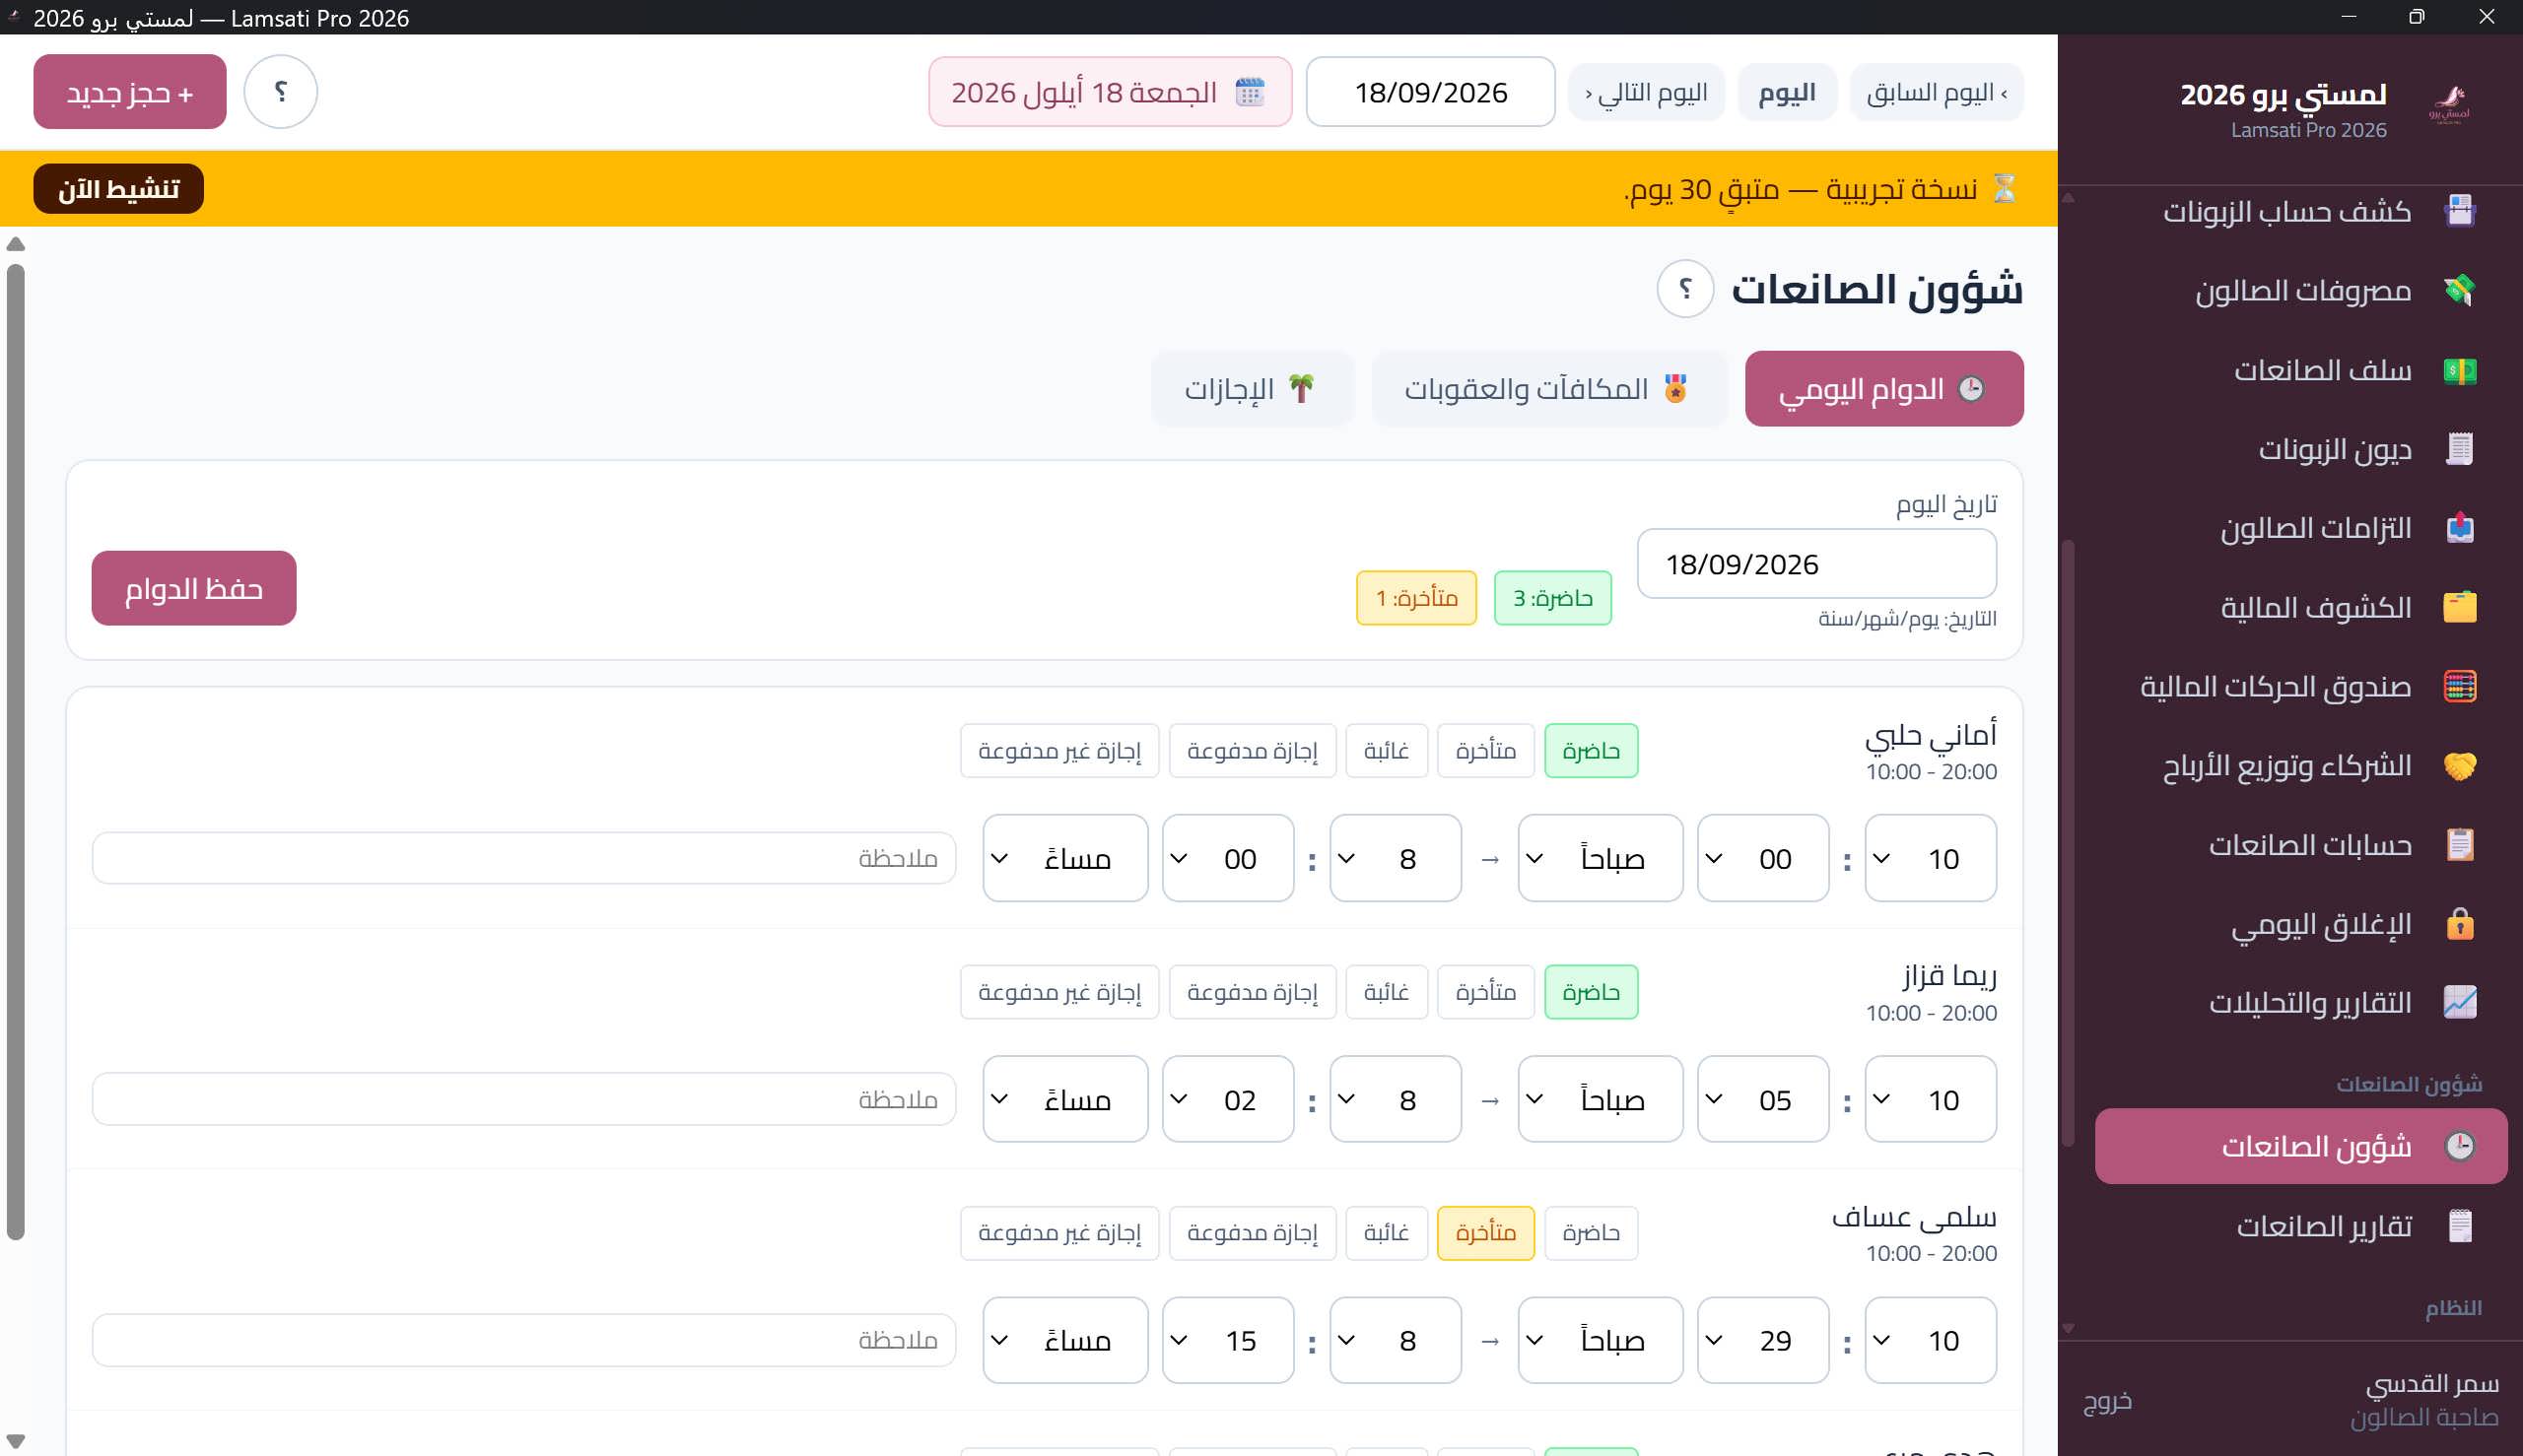The height and width of the screenshot is (1456, 2523).
Task: Click + حجز جديد button
Action: pyautogui.click(x=130, y=92)
